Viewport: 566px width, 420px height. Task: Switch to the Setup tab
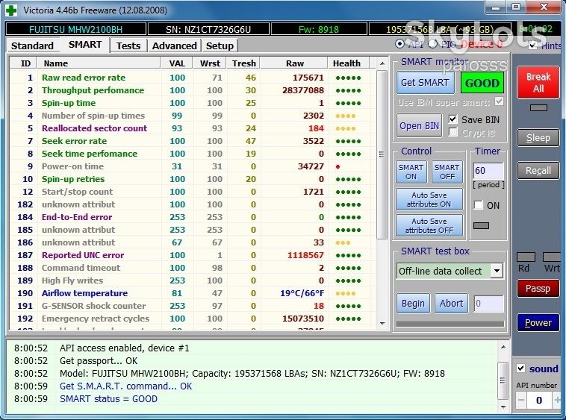tap(220, 46)
